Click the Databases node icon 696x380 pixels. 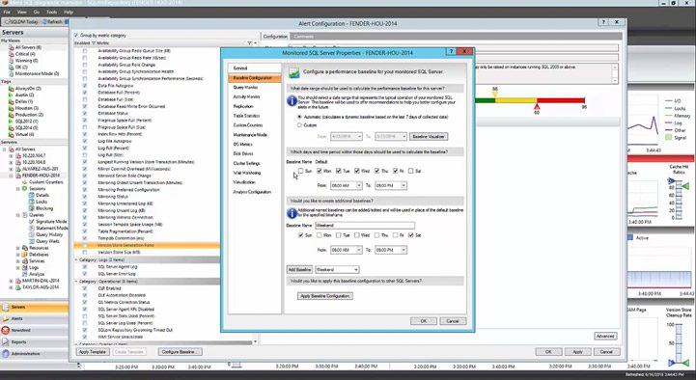click(25, 255)
